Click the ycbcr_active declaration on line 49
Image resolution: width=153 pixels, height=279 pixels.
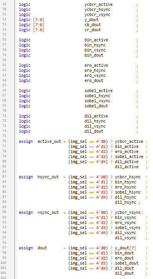[x=99, y=4]
